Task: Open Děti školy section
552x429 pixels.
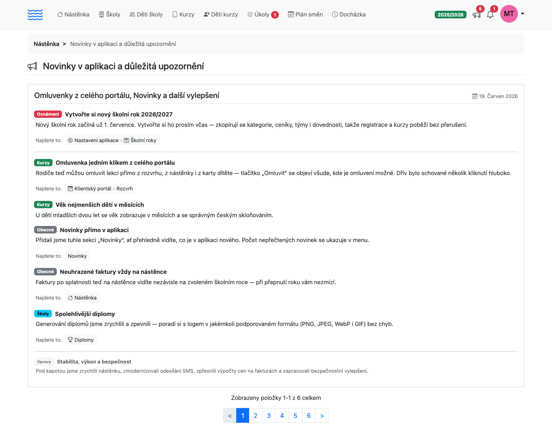Action: tap(146, 15)
